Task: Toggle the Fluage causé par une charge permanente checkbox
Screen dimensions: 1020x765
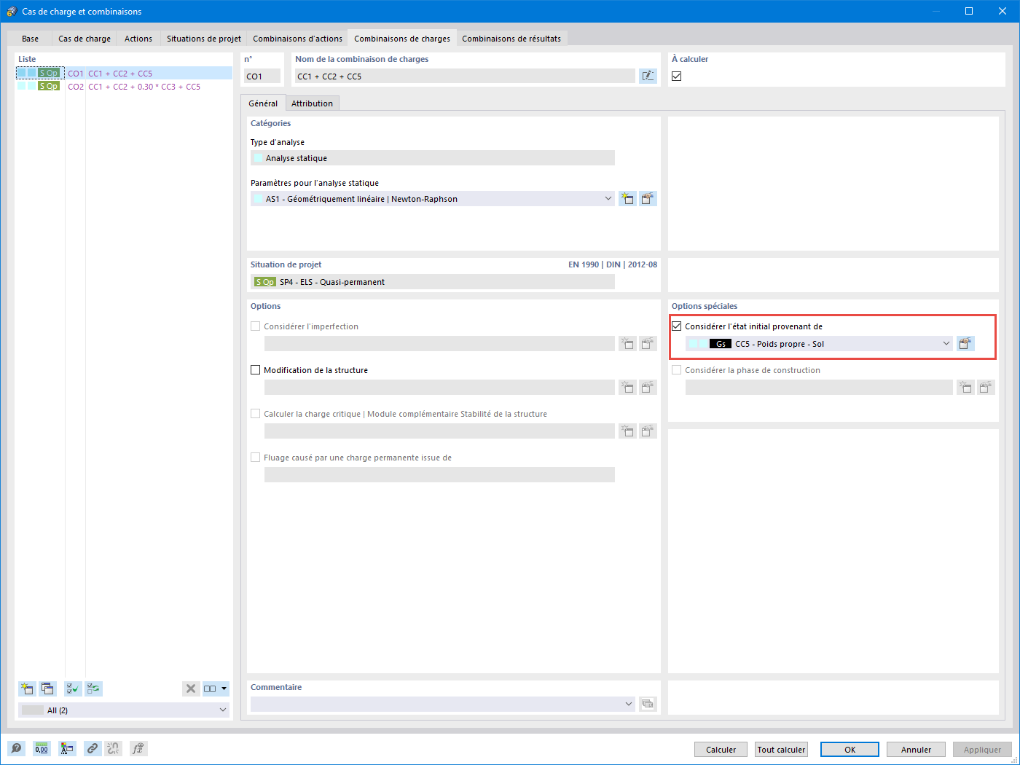Action: 256,458
